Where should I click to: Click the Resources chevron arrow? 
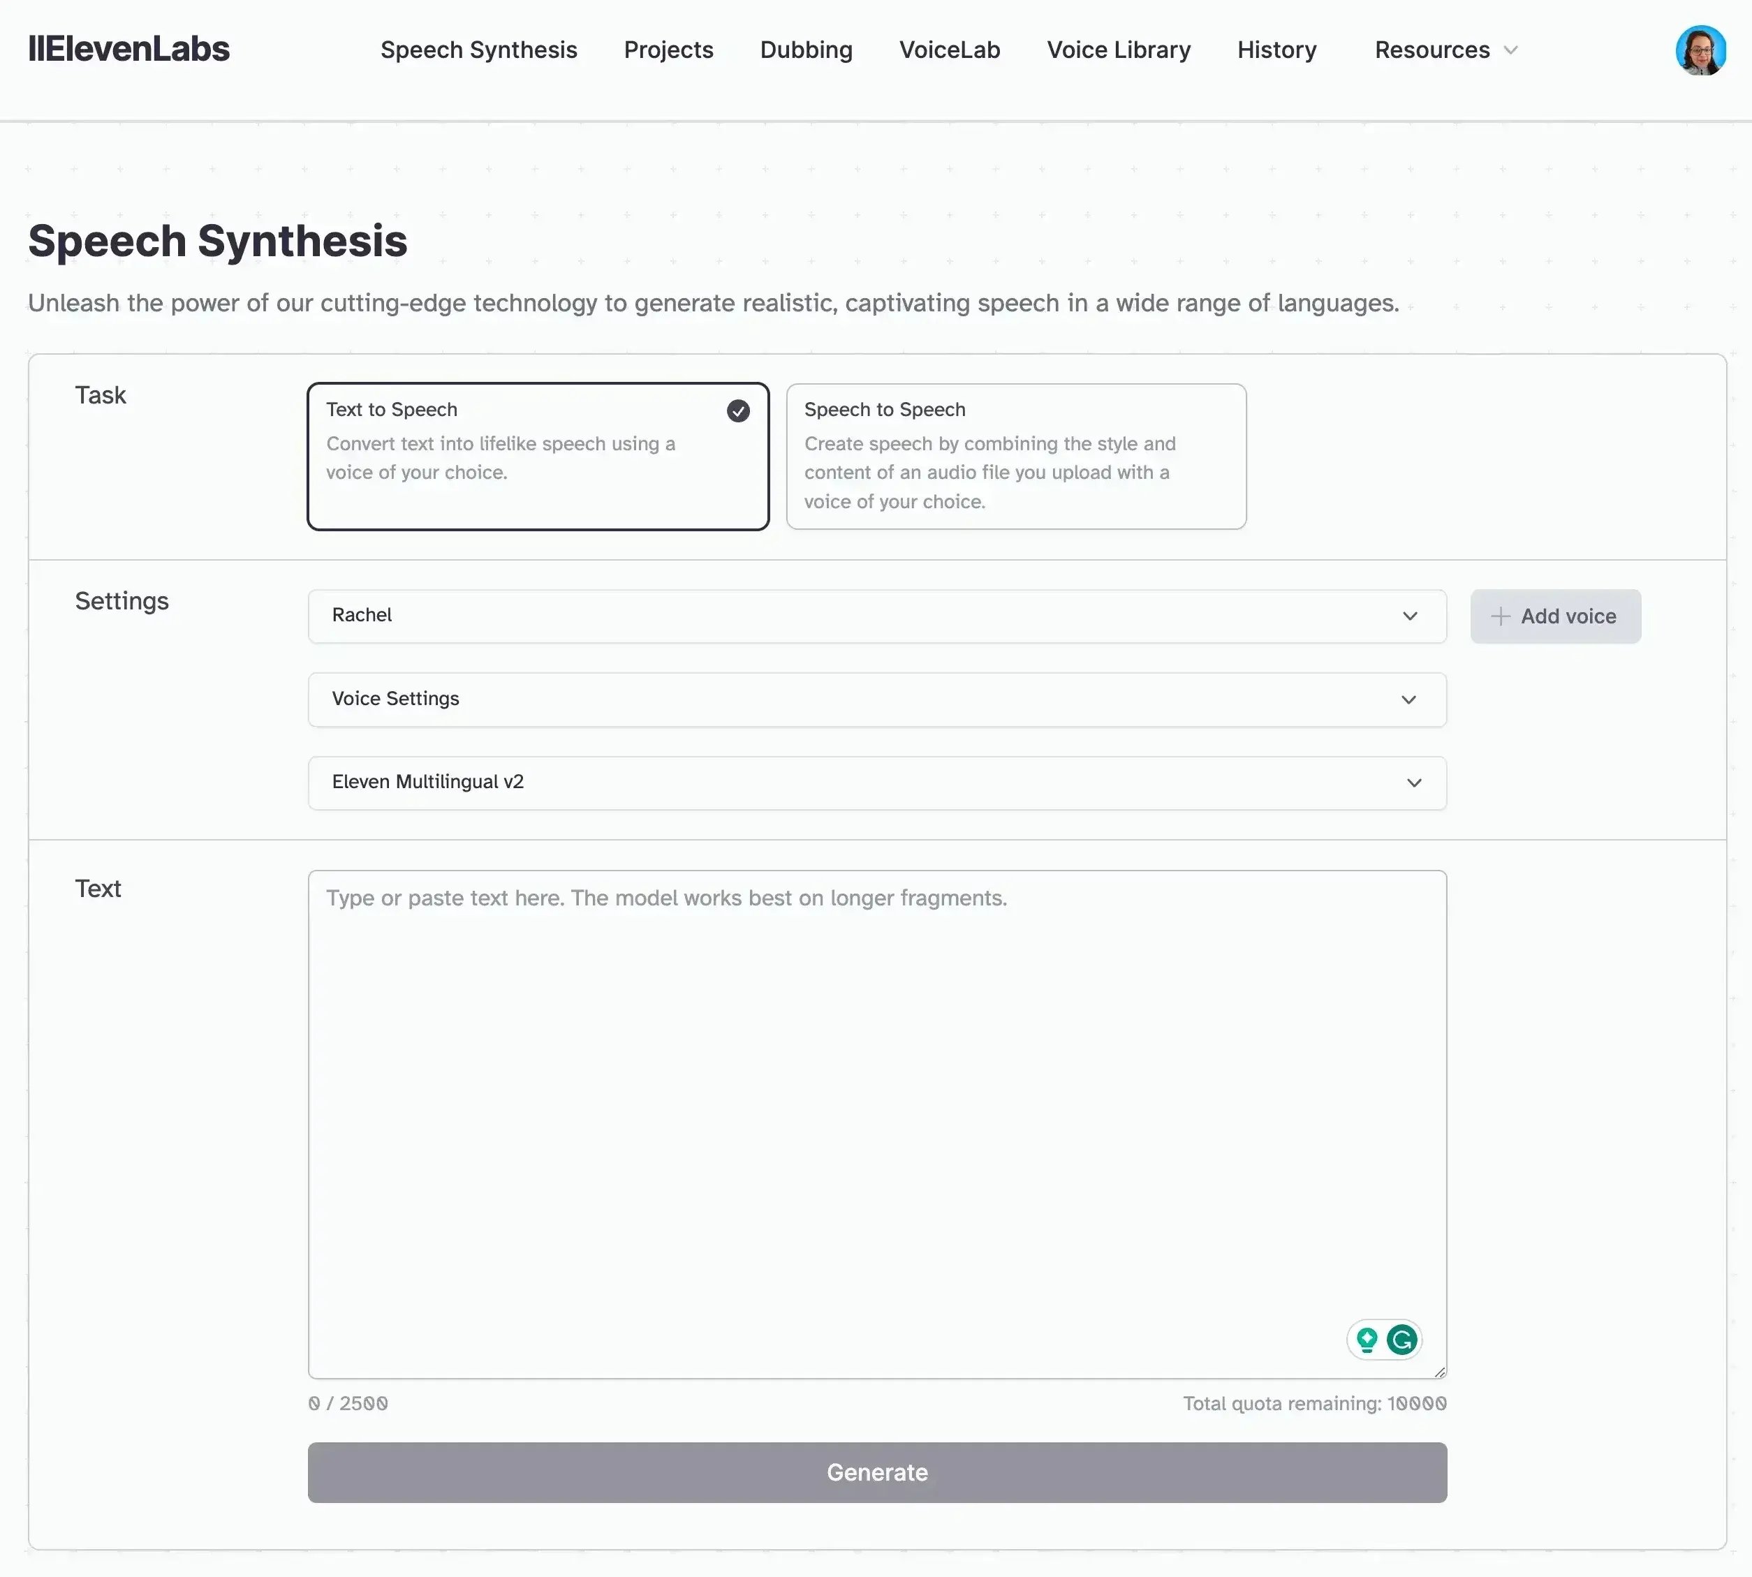(x=1511, y=50)
